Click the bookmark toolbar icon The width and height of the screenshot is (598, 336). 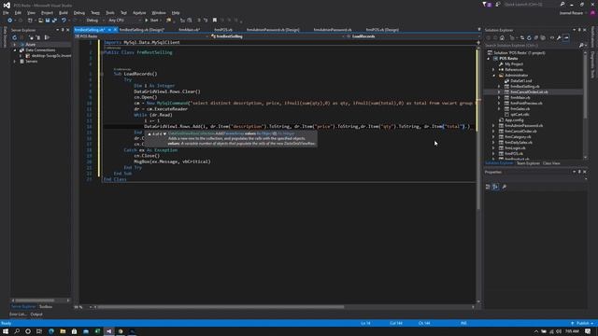point(215,21)
